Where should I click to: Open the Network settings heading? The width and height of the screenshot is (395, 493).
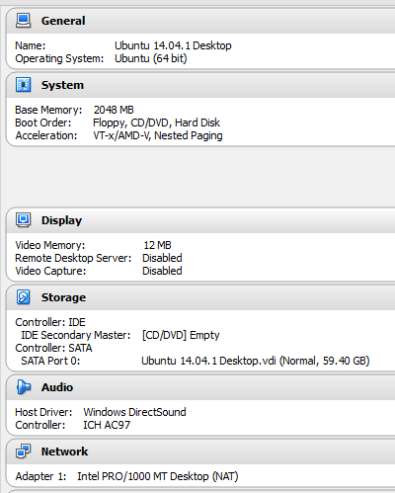64,452
